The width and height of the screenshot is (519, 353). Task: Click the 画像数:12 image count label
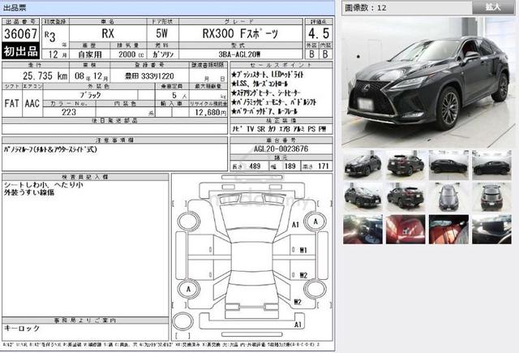pos(366,7)
